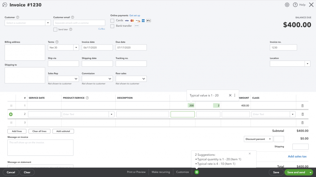Viewport: 316px width, 177px height.
Task: Click the Due date field
Action: pyautogui.click(x=131, y=48)
